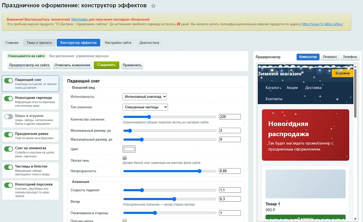Open the 1c-bitrix.ru/buy link
The height and width of the screenshot is (222, 363).
coord(322,24)
